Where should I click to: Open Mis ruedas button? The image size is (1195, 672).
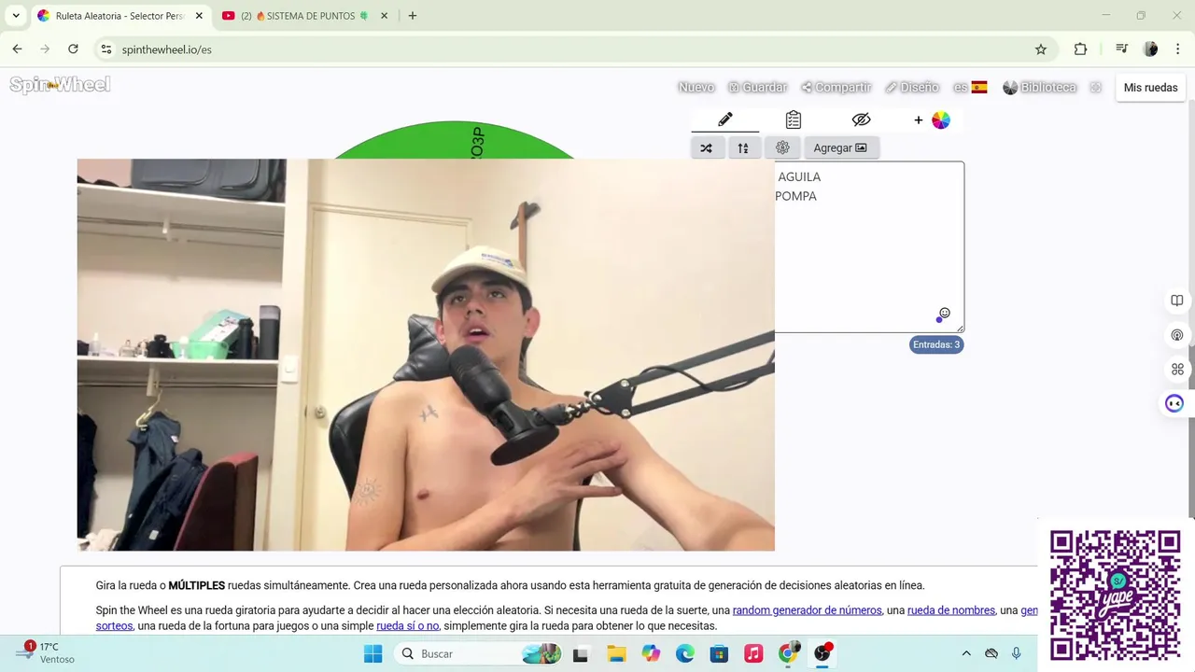[x=1150, y=87]
